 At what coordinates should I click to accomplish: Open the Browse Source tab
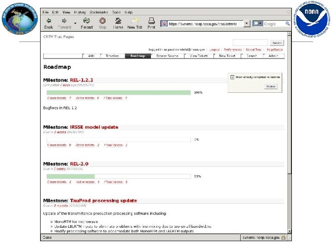click(167, 56)
